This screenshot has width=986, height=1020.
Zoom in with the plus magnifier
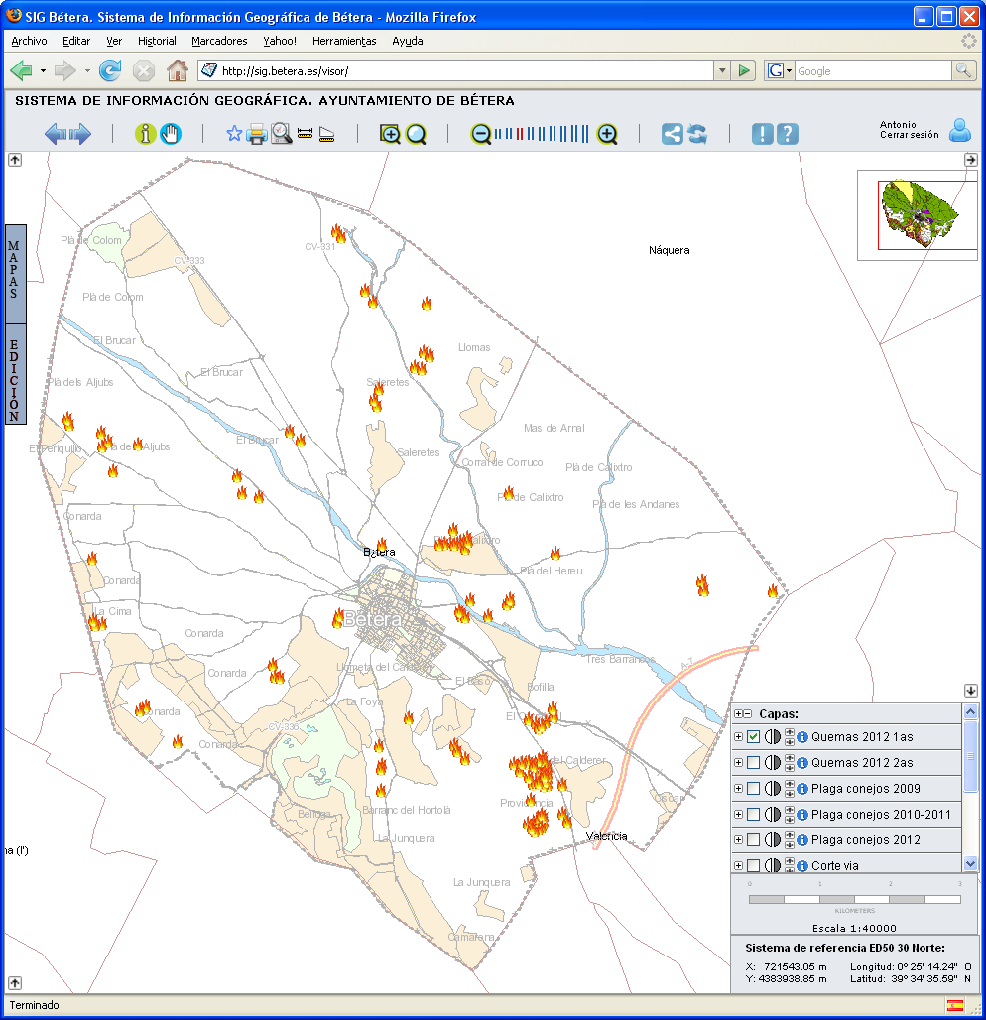(x=607, y=134)
